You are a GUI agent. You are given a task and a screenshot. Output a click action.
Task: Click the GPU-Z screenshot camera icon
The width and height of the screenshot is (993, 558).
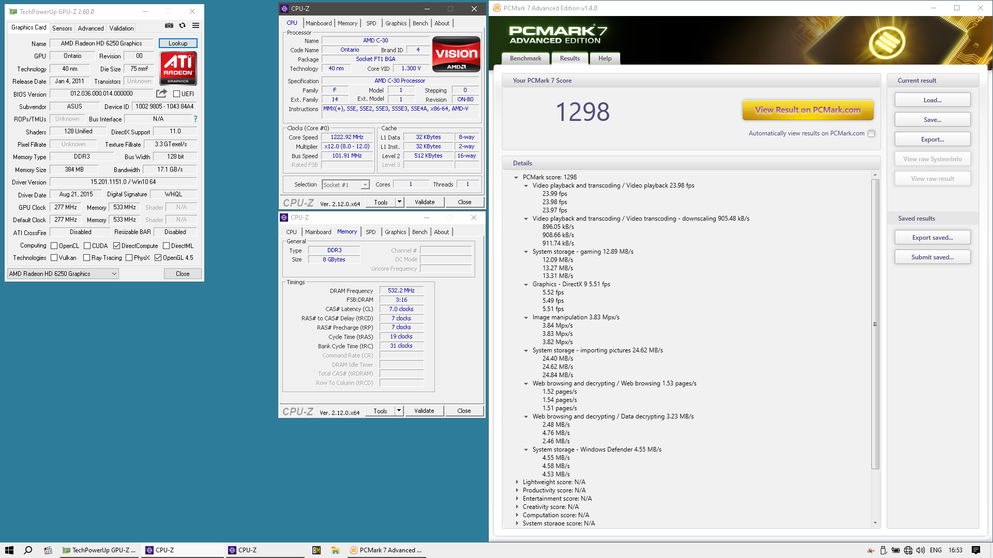[169, 25]
